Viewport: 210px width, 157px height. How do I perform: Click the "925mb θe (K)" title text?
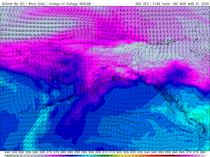point(13,4)
